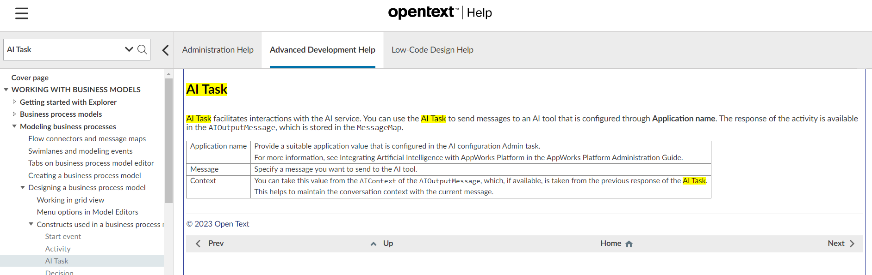The width and height of the screenshot is (872, 275).
Task: Collapse Working with Business Models section
Action: 6,90
